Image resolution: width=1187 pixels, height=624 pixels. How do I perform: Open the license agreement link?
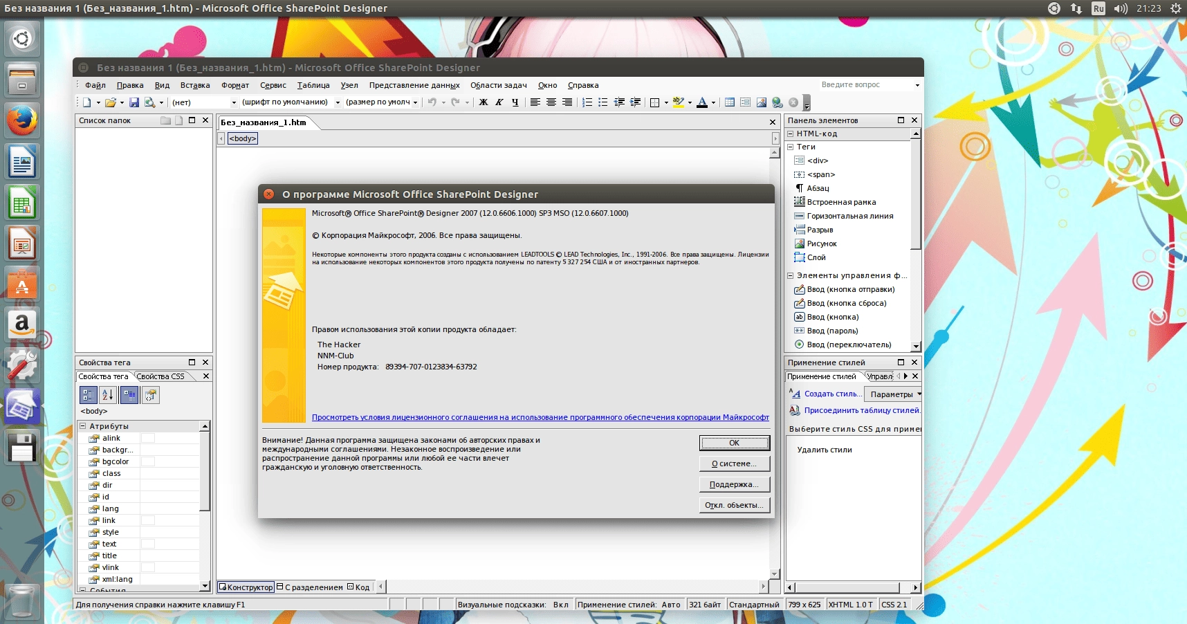point(540,417)
